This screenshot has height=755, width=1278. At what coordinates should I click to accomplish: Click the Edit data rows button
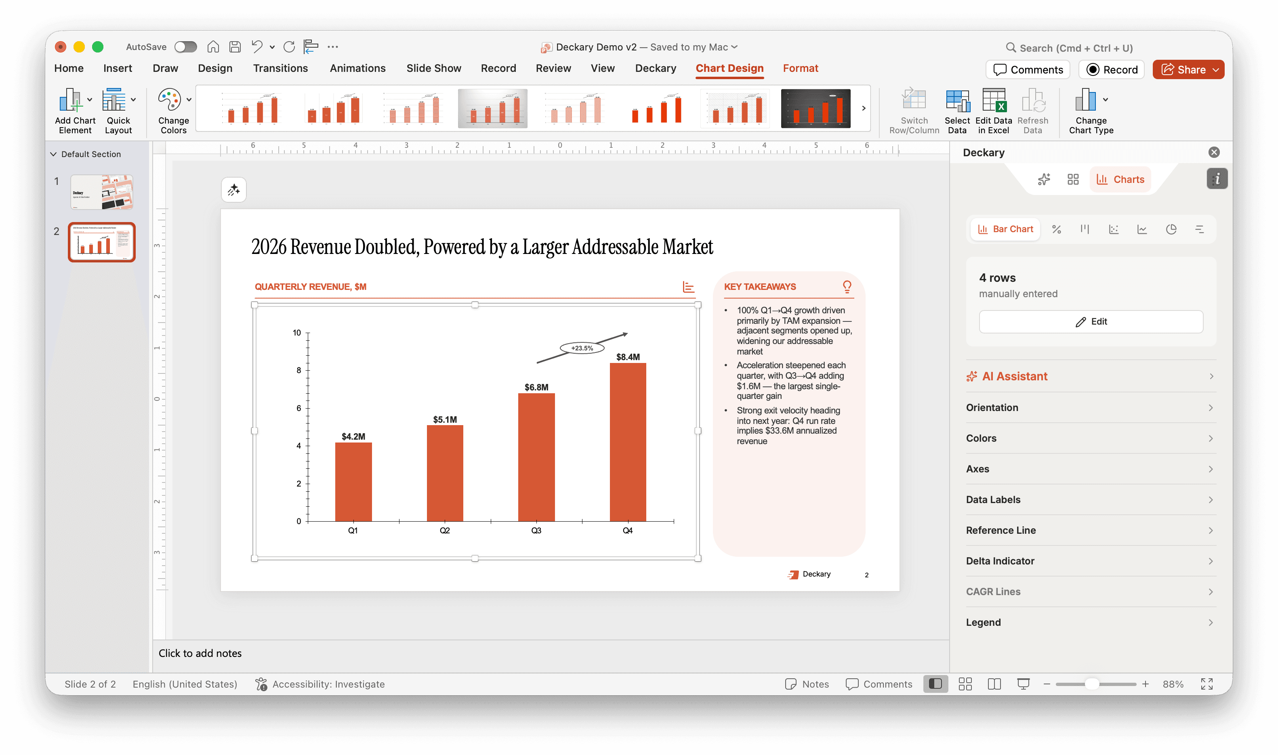pyautogui.click(x=1091, y=321)
